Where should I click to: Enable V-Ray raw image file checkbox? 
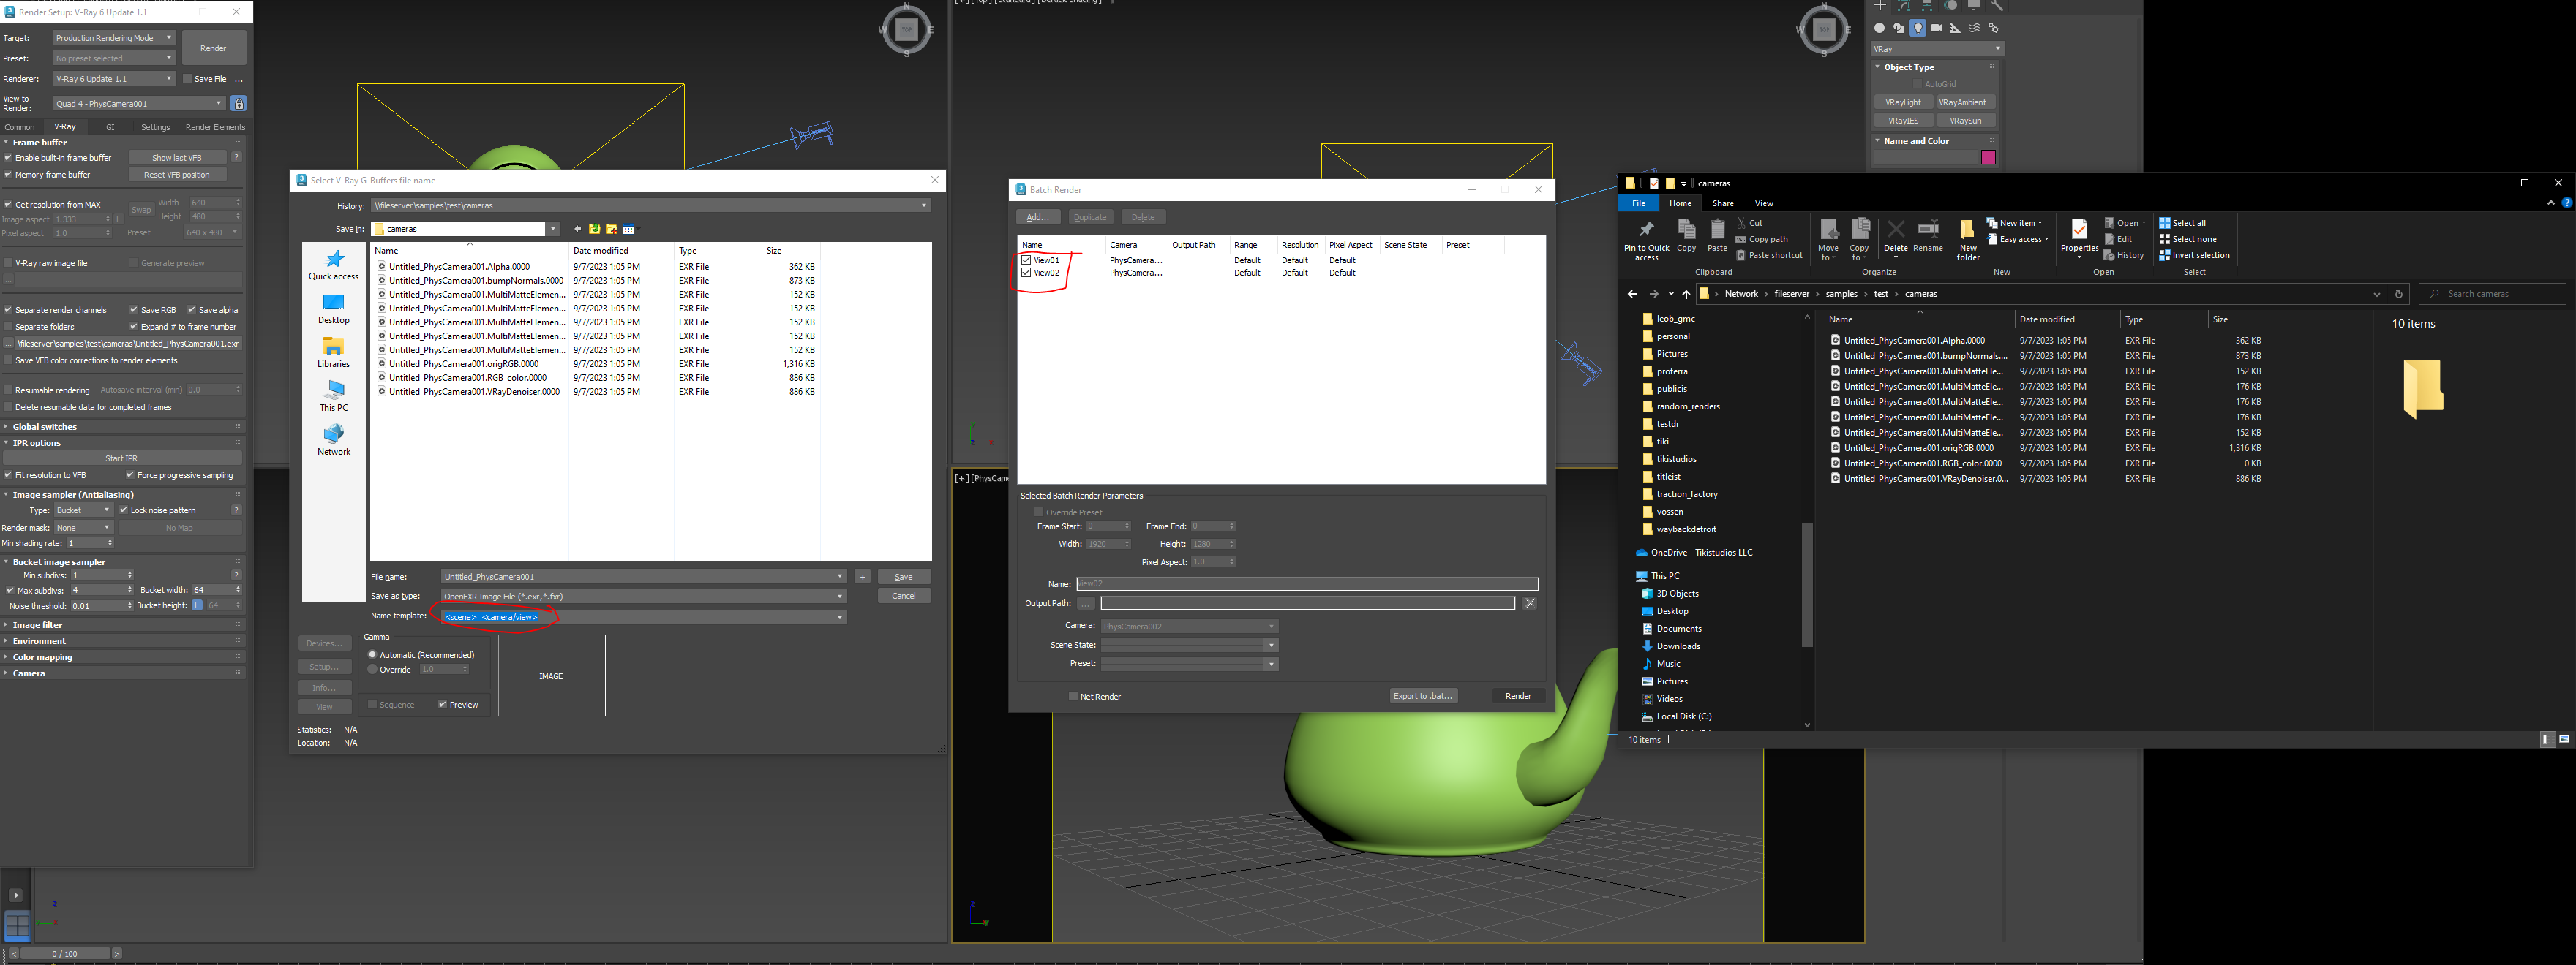[8, 264]
